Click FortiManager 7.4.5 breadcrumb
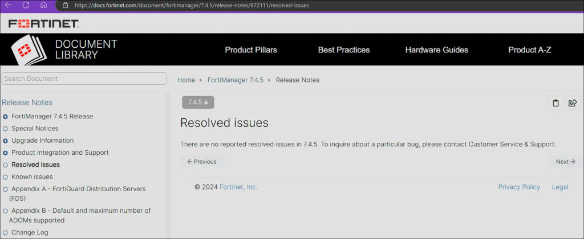584x239 pixels. tap(236, 80)
